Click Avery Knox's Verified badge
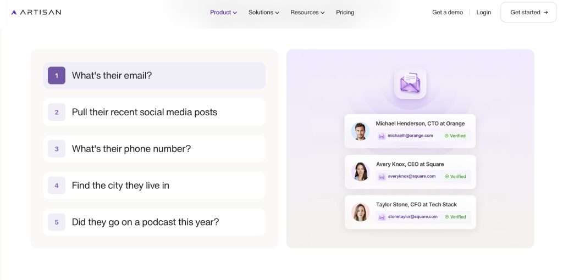563x280 pixels. click(x=455, y=176)
